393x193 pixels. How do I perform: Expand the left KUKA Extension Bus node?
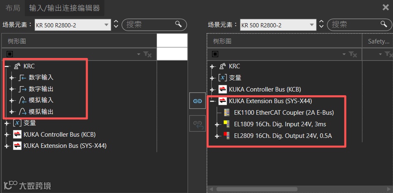pyautogui.click(x=7, y=146)
